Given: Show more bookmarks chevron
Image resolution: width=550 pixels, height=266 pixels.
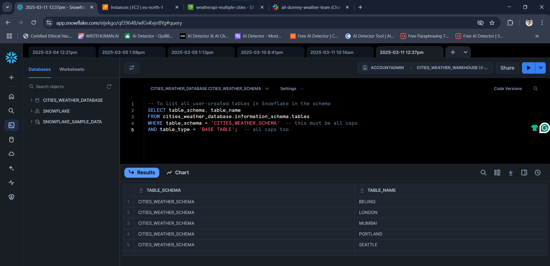Looking at the screenshot, I should coord(537,36).
